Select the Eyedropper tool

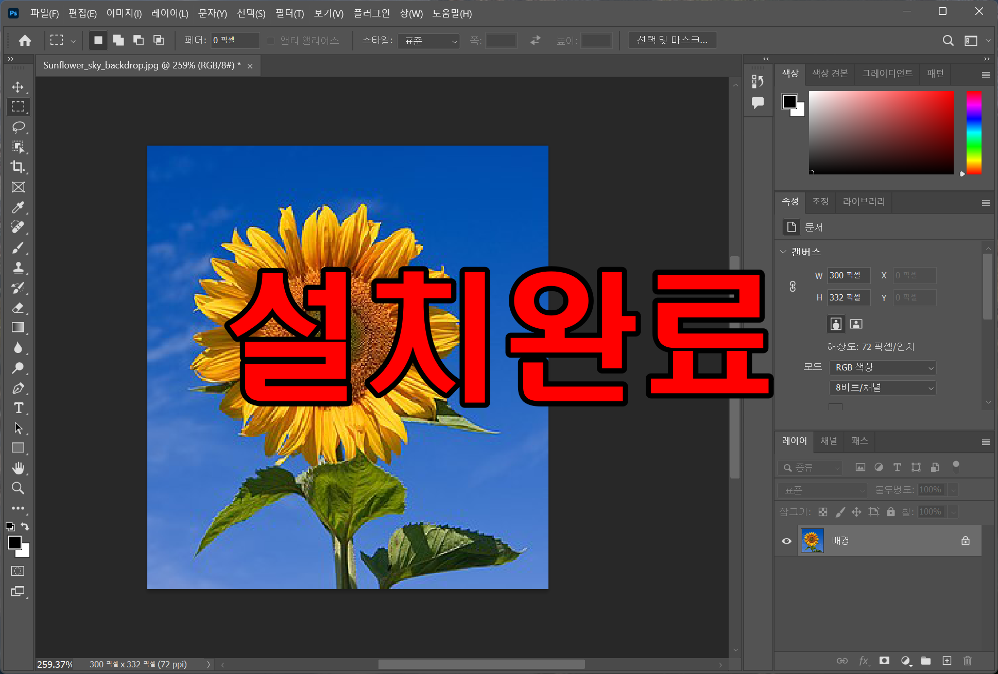point(18,207)
